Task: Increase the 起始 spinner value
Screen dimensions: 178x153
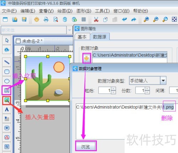Action: [x=114, y=89]
